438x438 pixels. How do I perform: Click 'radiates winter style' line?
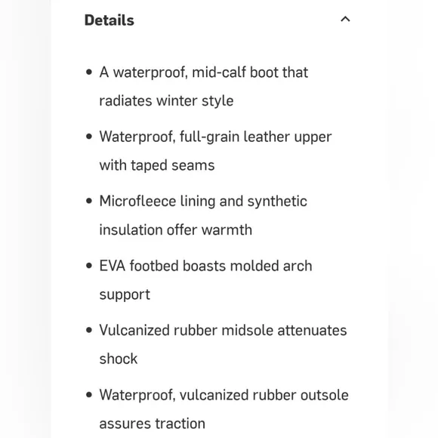(166, 101)
